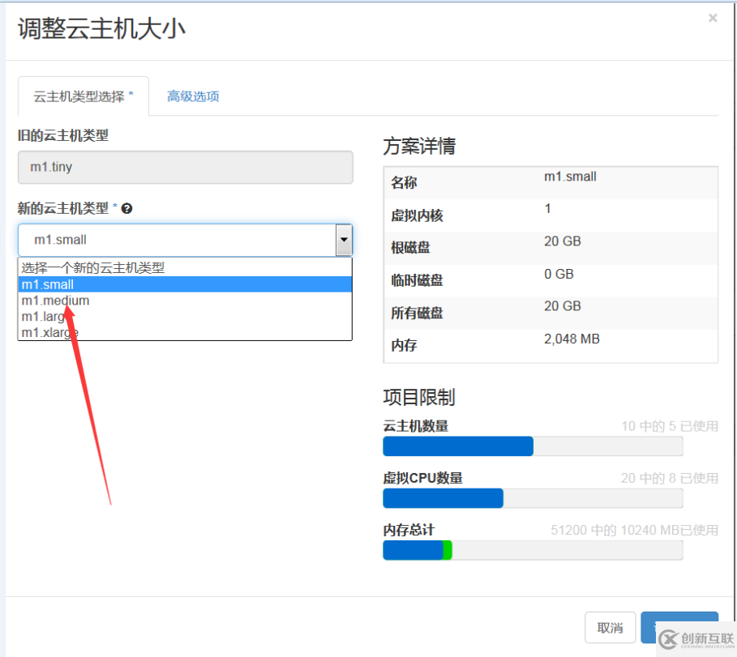The image size is (737, 657).
Task: Click the 旧的云主机类型 field showing m1.tiny
Action: click(x=185, y=167)
